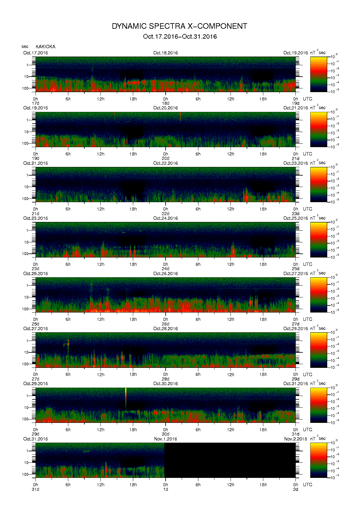Image resolution: width=360 pixels, height=519 pixels.
Task: Open the Oct.17–Oct.19 spectrogram panel
Action: [166, 74]
